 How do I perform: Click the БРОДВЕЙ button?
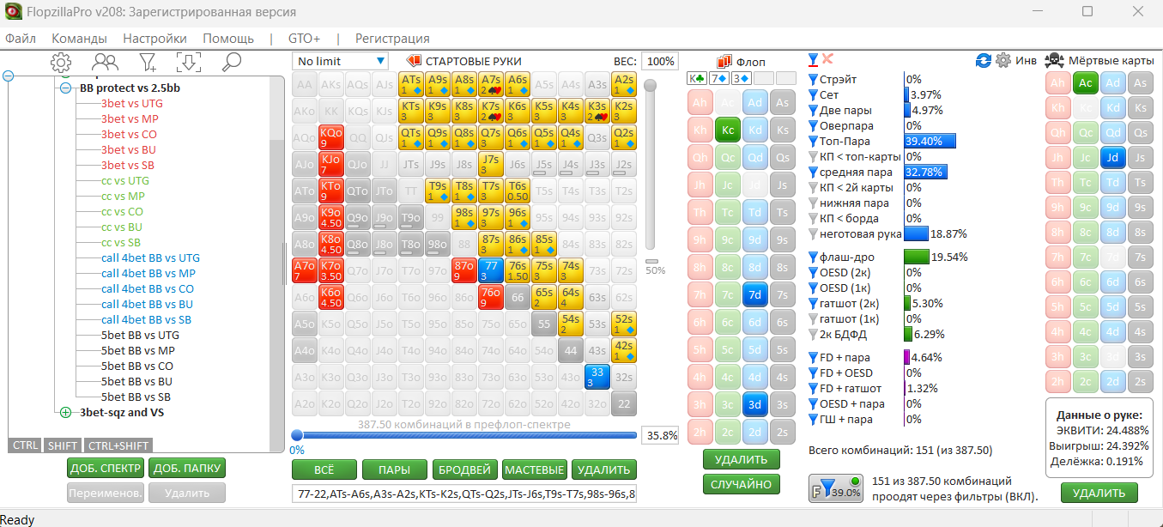[464, 469]
